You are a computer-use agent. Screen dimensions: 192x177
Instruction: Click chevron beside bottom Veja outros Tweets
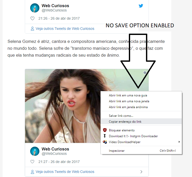point(141,172)
